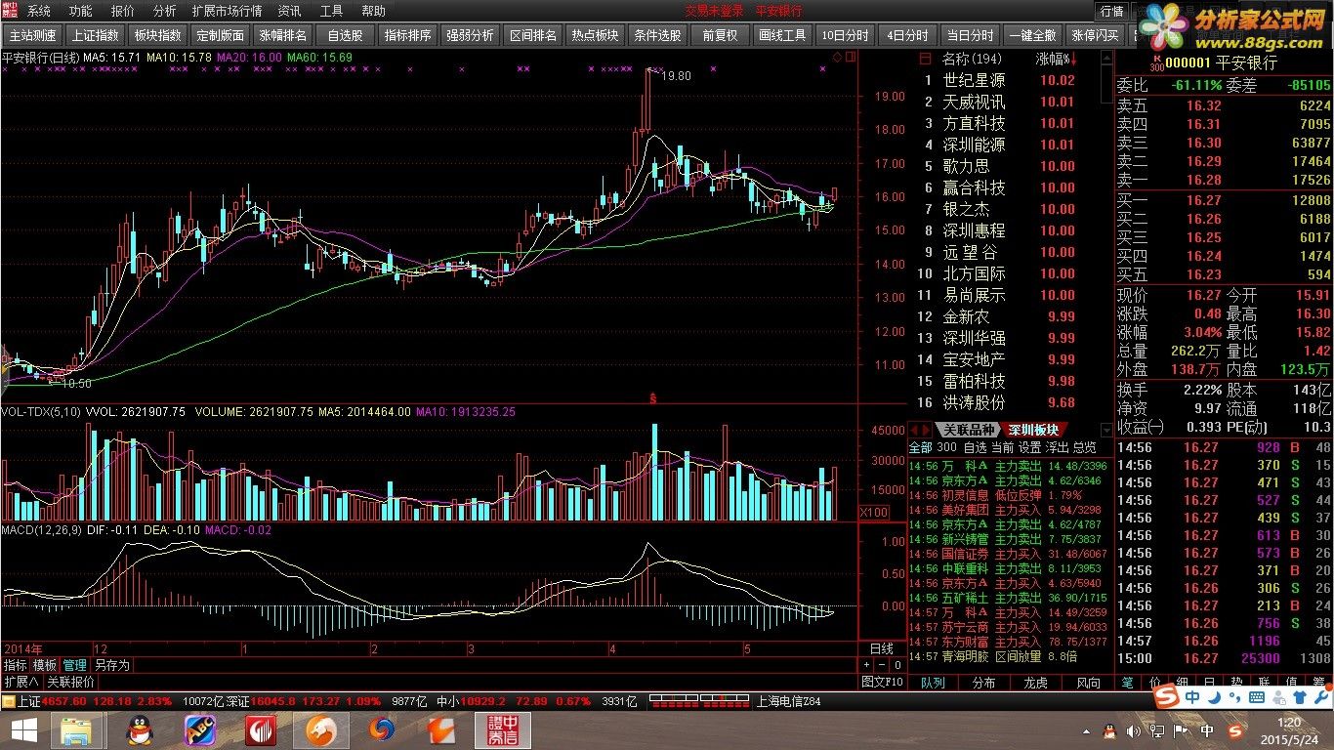Screen dimensions: 1334x750
Task: Open the orange leopard browser icon
Action: click(x=321, y=729)
